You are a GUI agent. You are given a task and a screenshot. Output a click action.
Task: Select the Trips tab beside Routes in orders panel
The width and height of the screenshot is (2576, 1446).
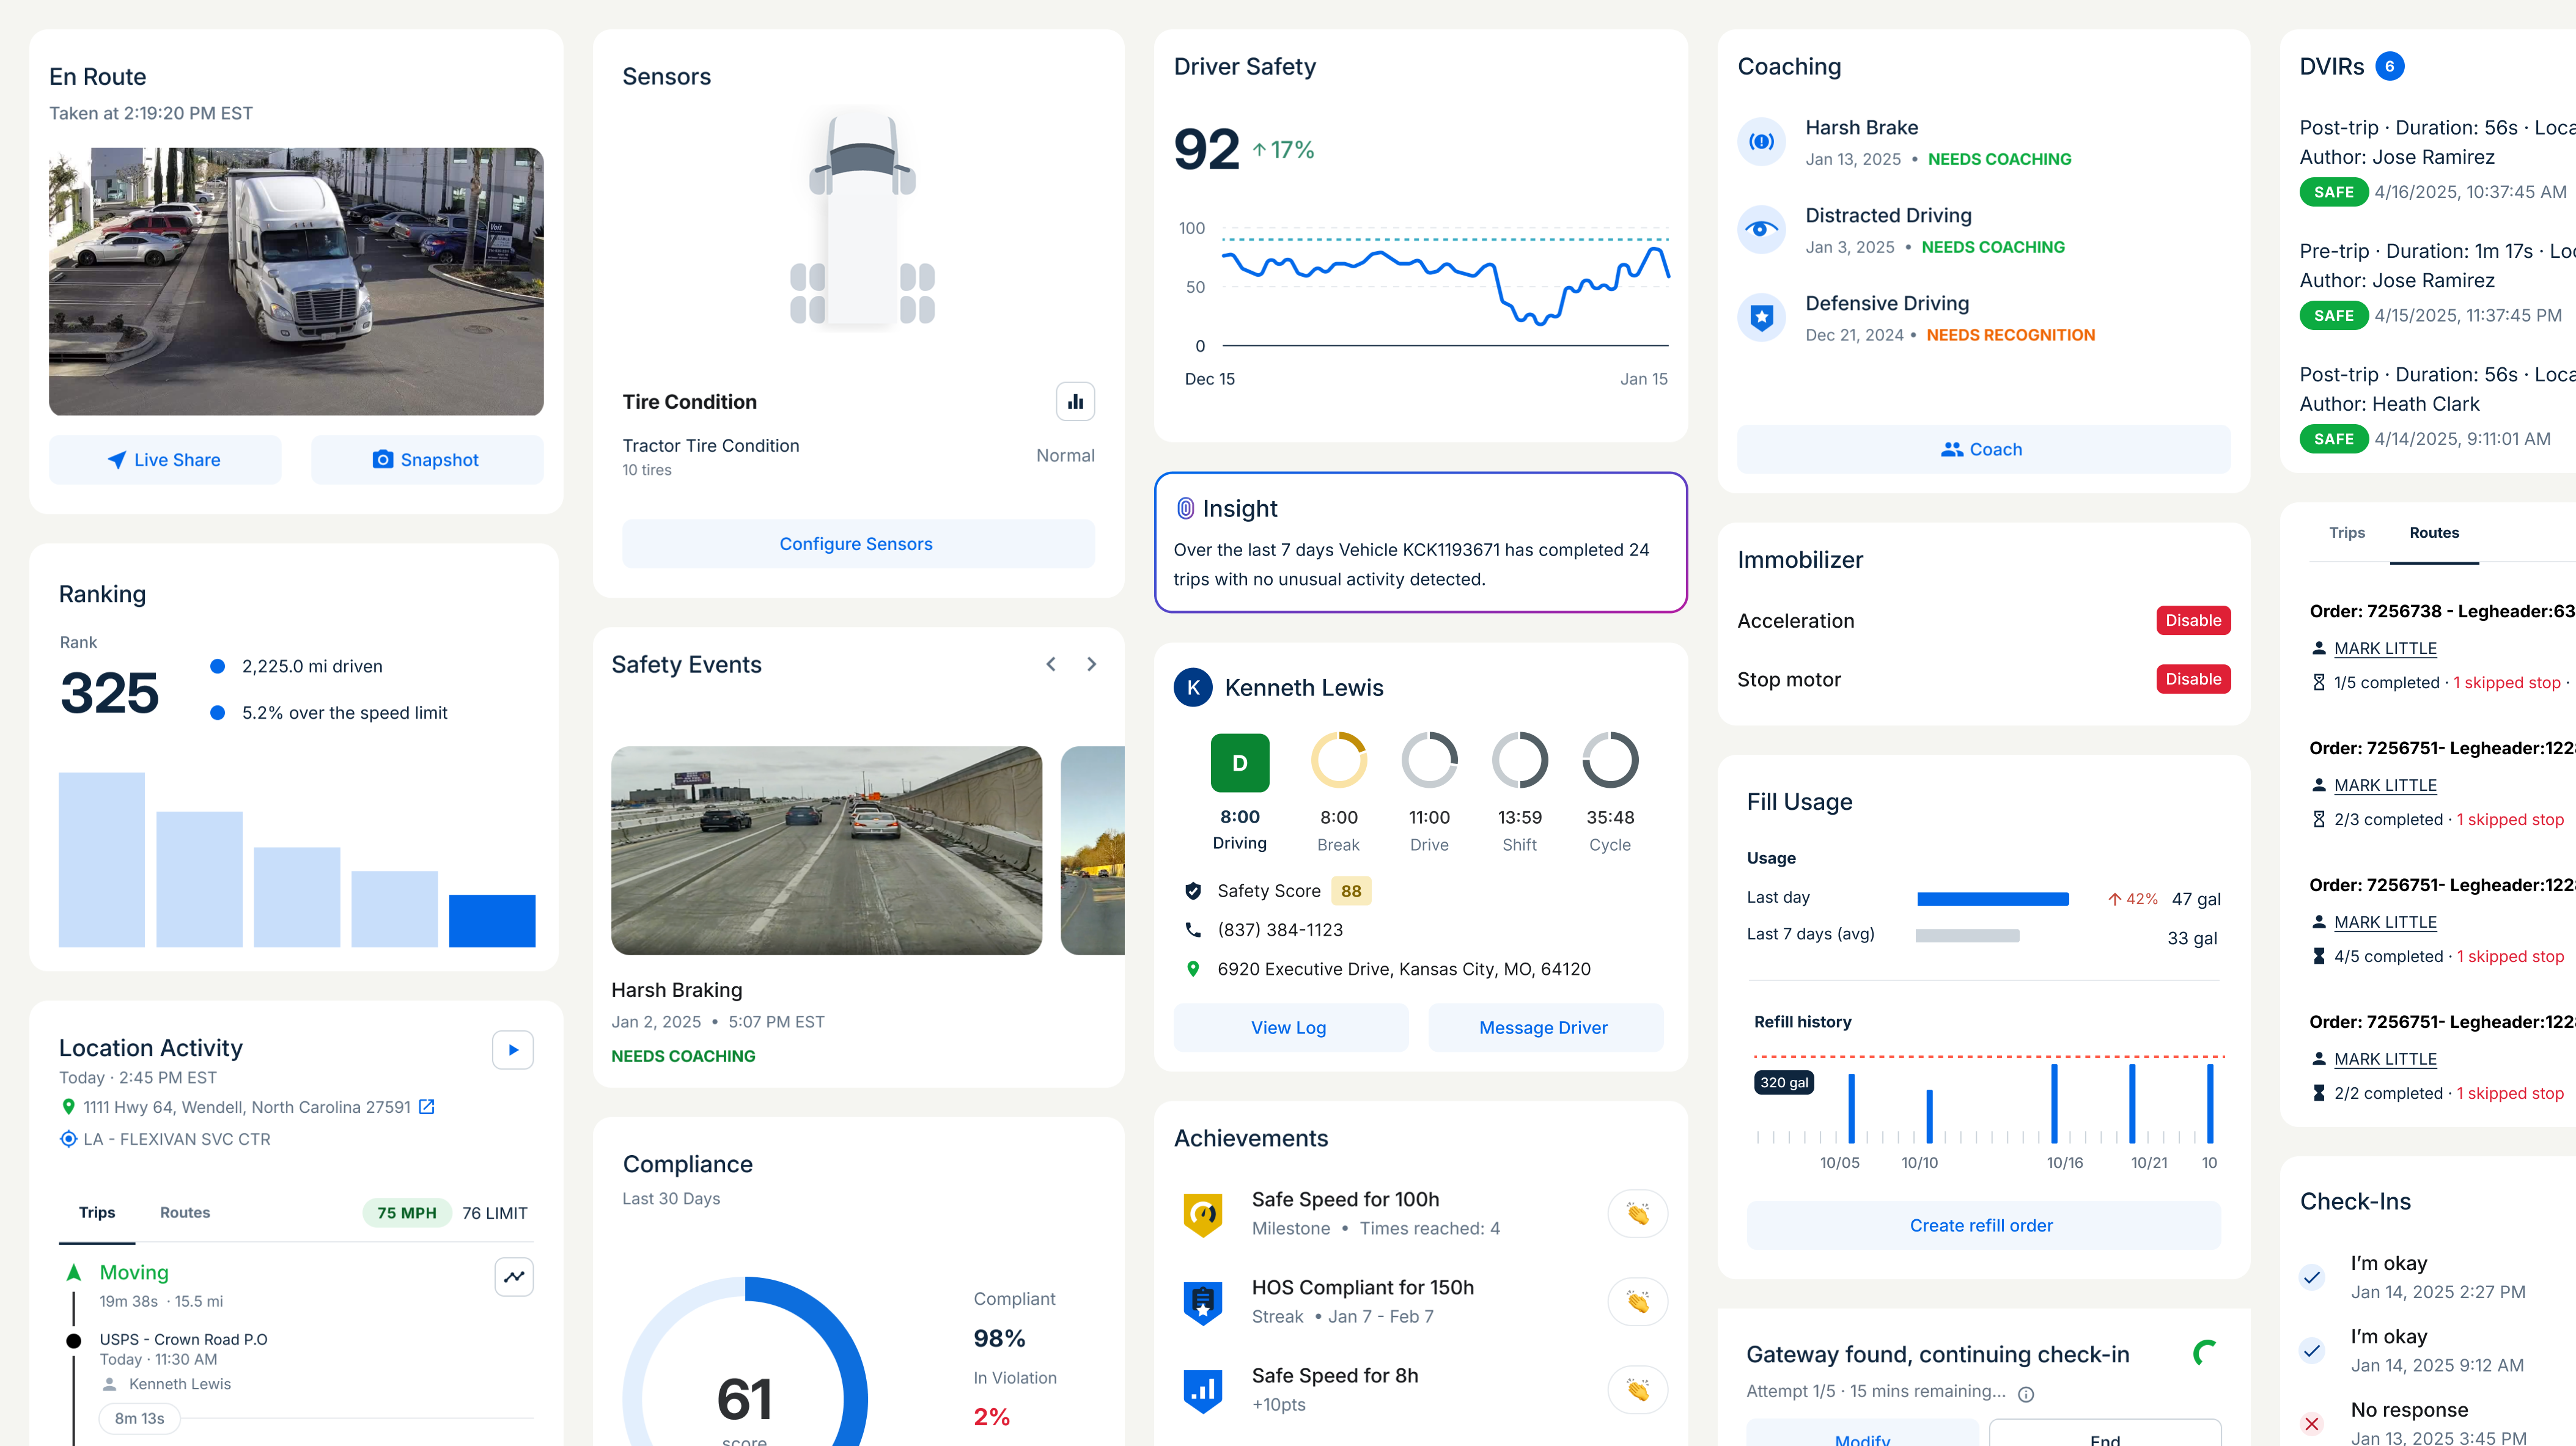2346,533
